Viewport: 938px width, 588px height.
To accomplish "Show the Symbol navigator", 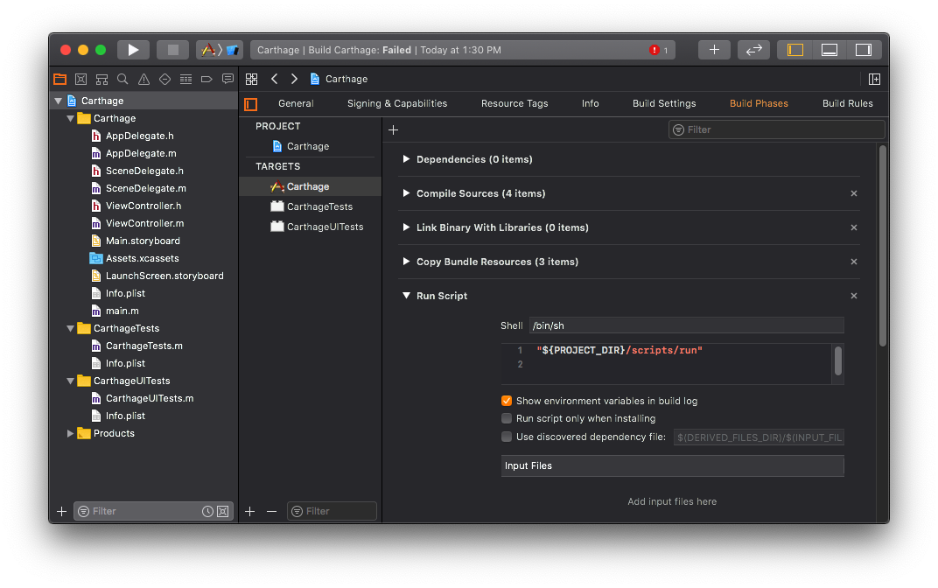I will 101,79.
